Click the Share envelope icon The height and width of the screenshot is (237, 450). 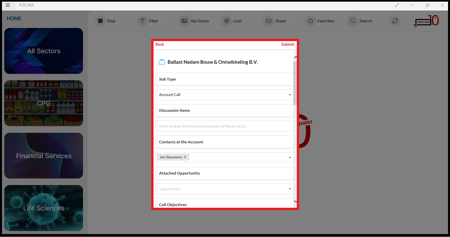pos(269,21)
